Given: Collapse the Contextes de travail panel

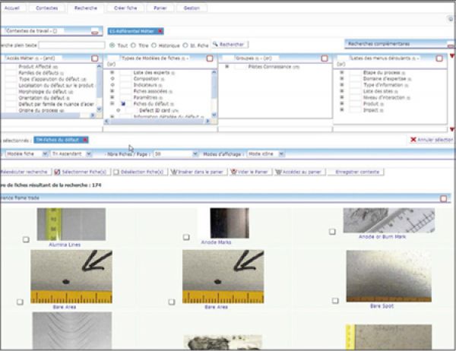Looking at the screenshot, I should click(x=95, y=31).
